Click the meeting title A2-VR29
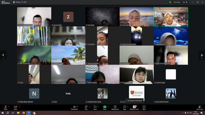The height and width of the screenshot is (115, 205). 21,2
